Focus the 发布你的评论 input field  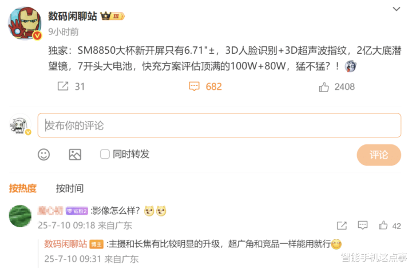tap(219, 125)
